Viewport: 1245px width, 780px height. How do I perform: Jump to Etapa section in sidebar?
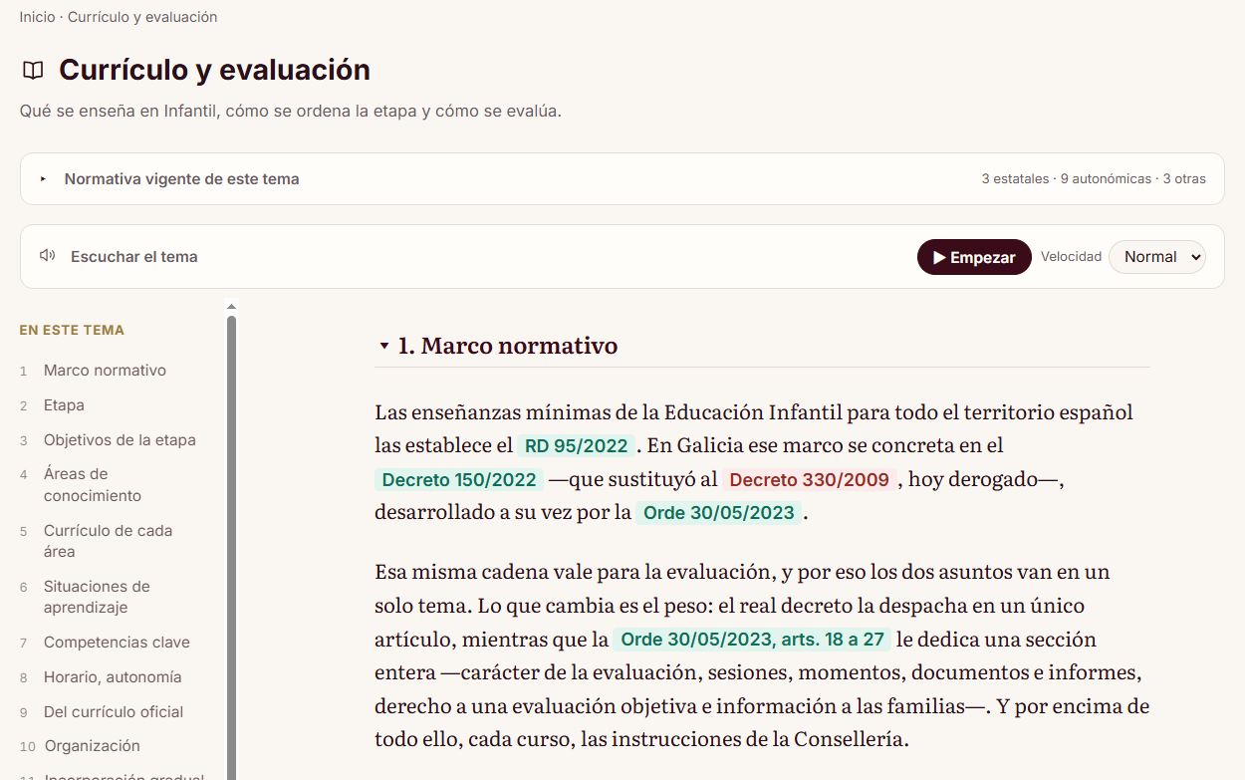[x=64, y=405]
